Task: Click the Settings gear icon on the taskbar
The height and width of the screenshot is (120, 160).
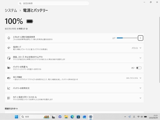Action: pos(91,117)
